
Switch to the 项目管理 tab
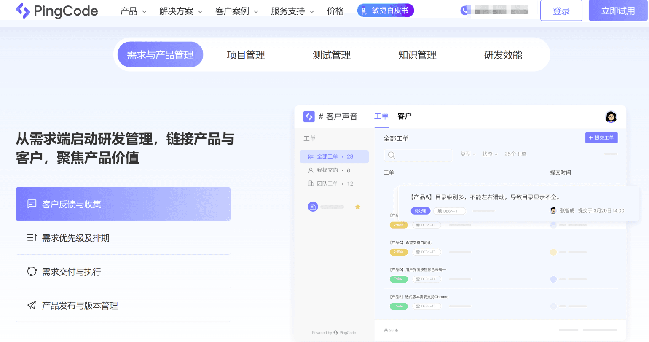[246, 55]
